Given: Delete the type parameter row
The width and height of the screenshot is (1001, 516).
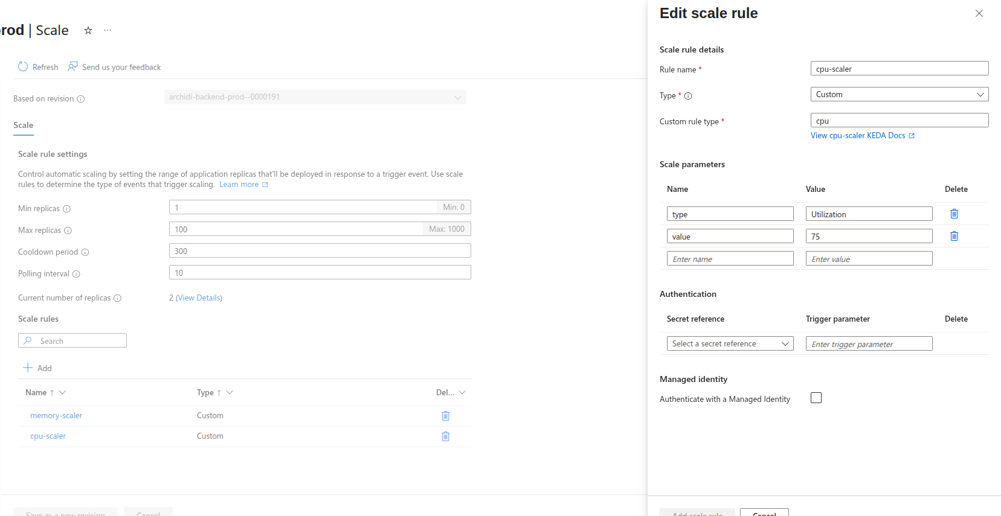Looking at the screenshot, I should 954,214.
